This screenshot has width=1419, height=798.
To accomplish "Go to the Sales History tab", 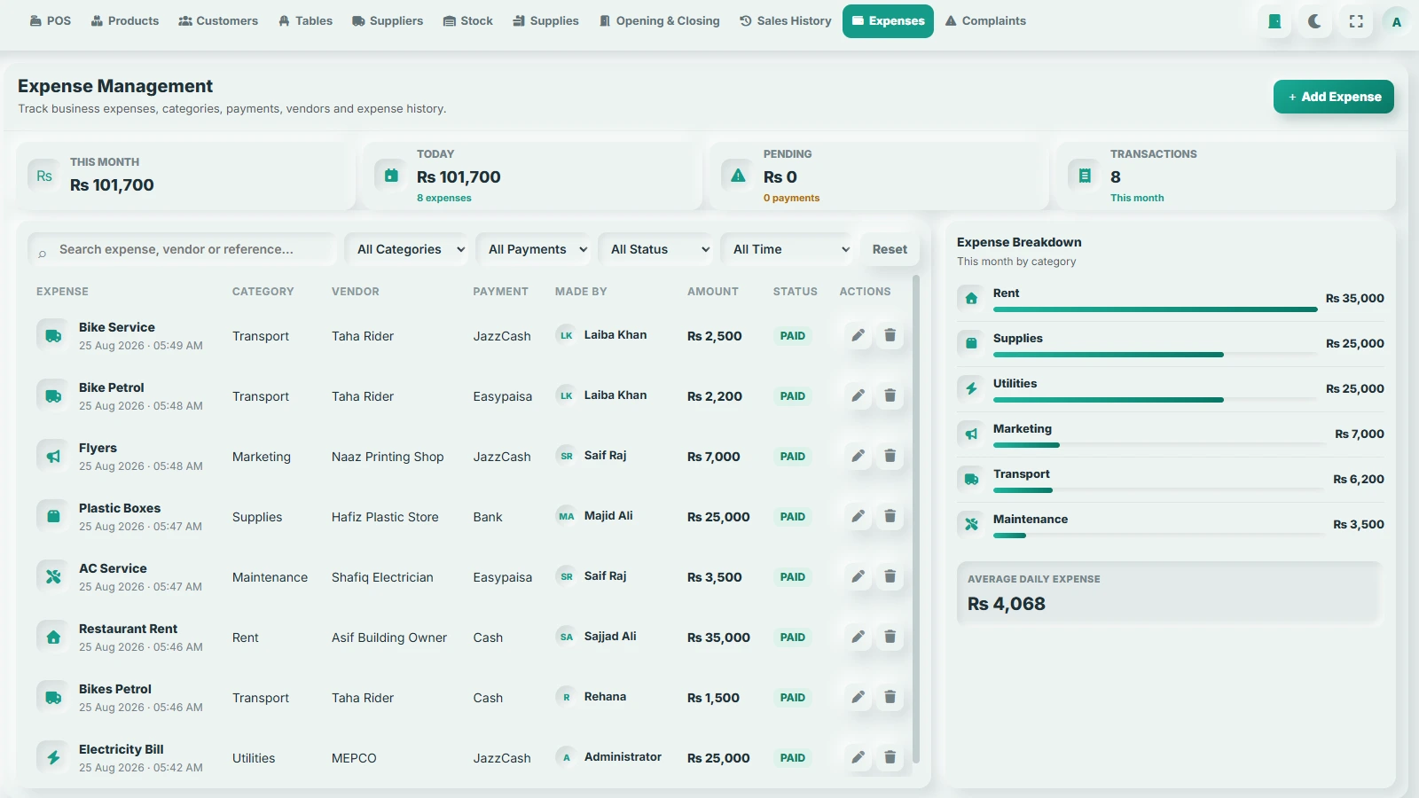I will click(786, 21).
